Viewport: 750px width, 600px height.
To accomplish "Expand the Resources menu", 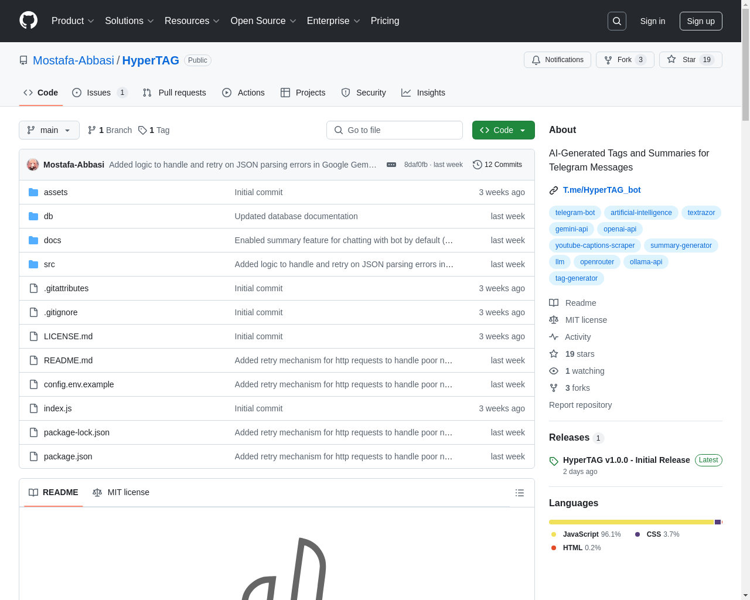I will pos(192,21).
